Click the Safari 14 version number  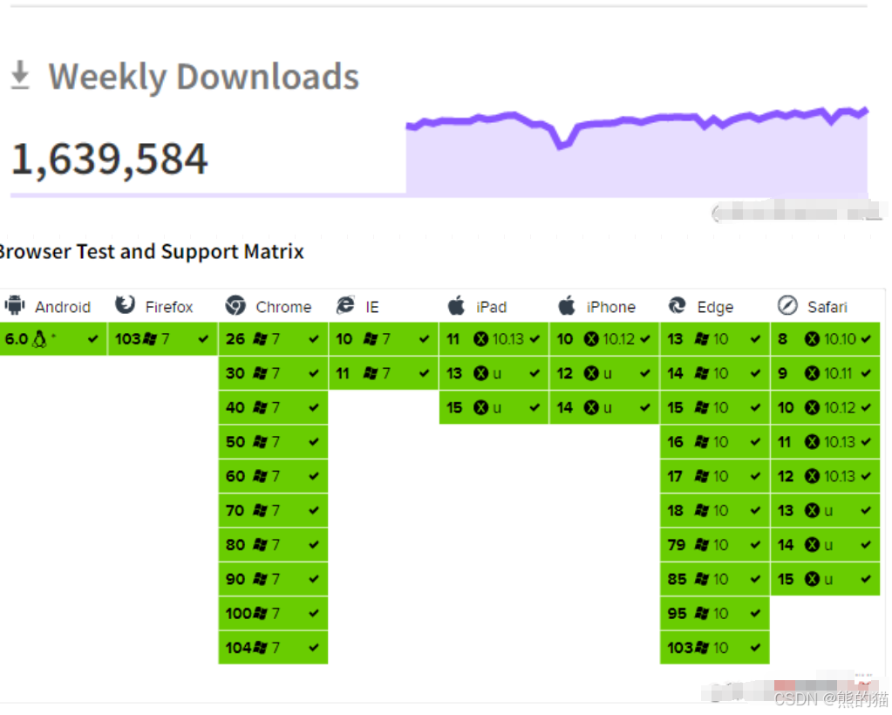pos(786,545)
